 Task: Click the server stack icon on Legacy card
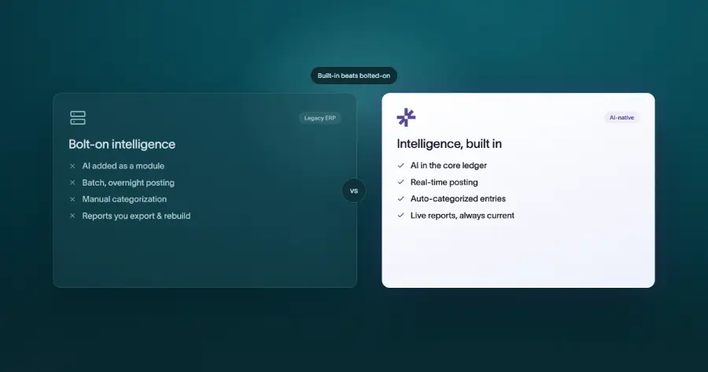coord(78,118)
